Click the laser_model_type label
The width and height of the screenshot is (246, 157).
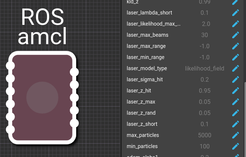pos(147,68)
